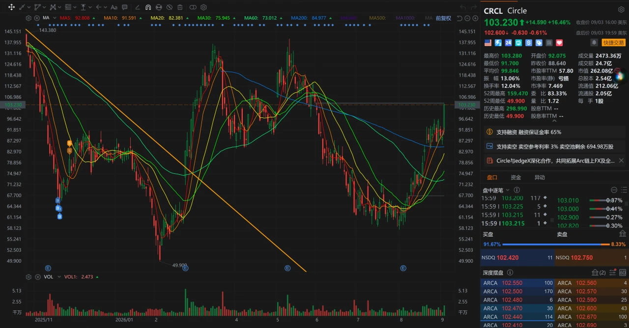Viewport: 629px width, 328px height.
Task: Select the polyline channel drawing tool
Action: coord(37,7)
